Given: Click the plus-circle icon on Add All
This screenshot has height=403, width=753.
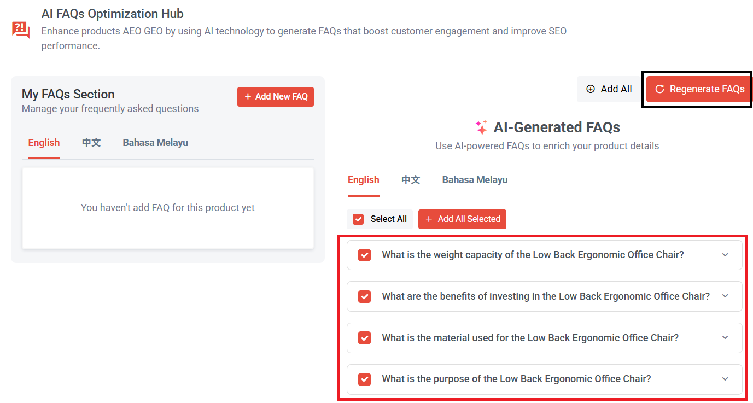Looking at the screenshot, I should coord(591,89).
